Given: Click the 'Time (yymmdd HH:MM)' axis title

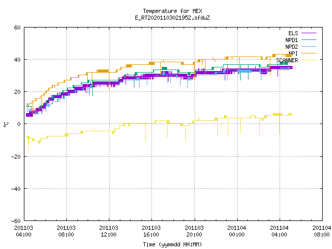Looking at the screenshot, I should click(x=172, y=244).
